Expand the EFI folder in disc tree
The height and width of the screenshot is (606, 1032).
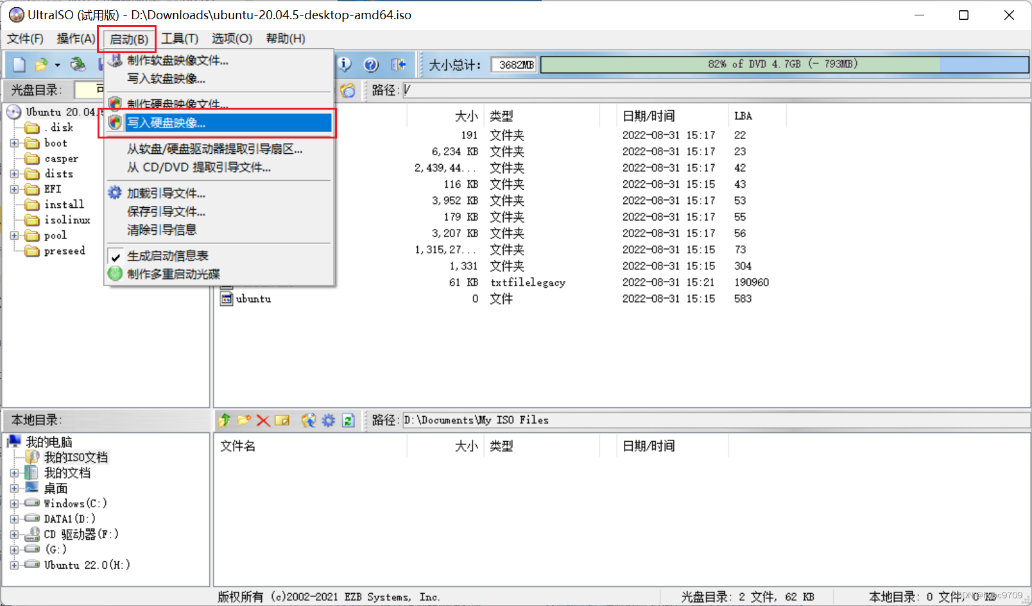tap(14, 189)
